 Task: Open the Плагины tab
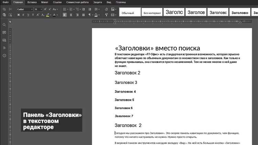pyautogui.click(x=121, y=2)
